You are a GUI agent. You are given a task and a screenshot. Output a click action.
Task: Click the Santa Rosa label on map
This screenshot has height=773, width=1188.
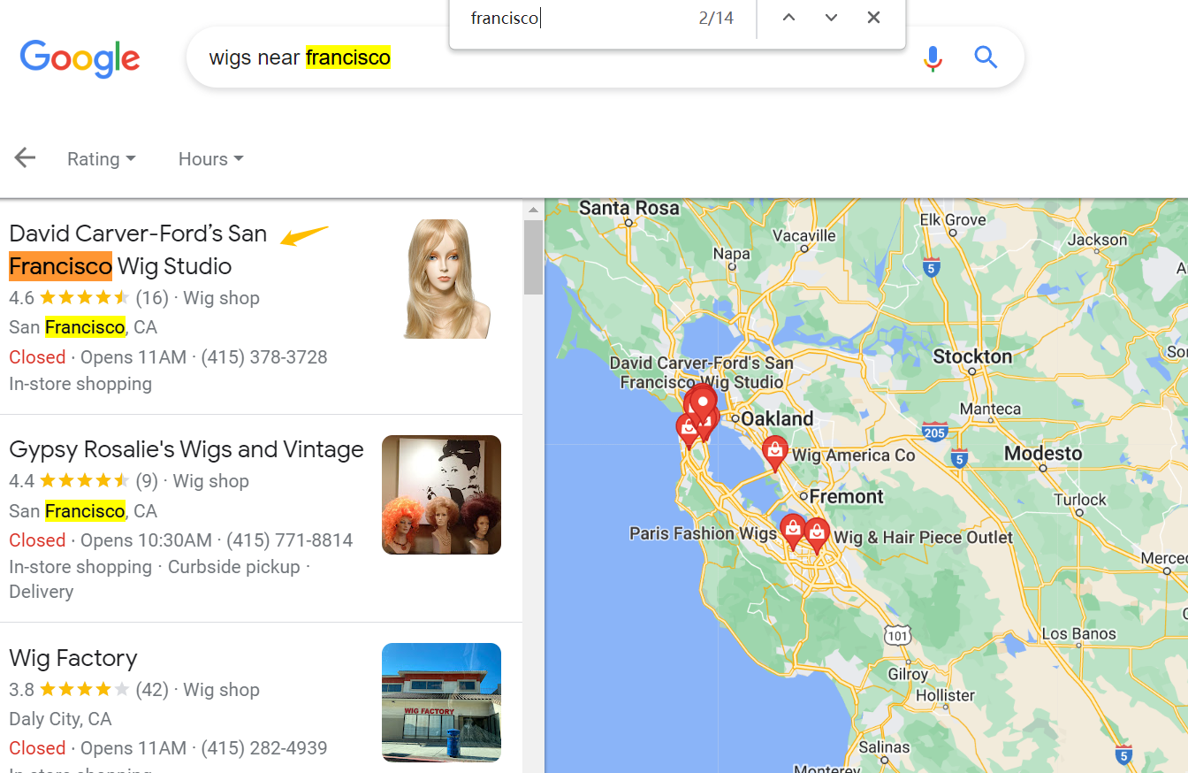[629, 208]
